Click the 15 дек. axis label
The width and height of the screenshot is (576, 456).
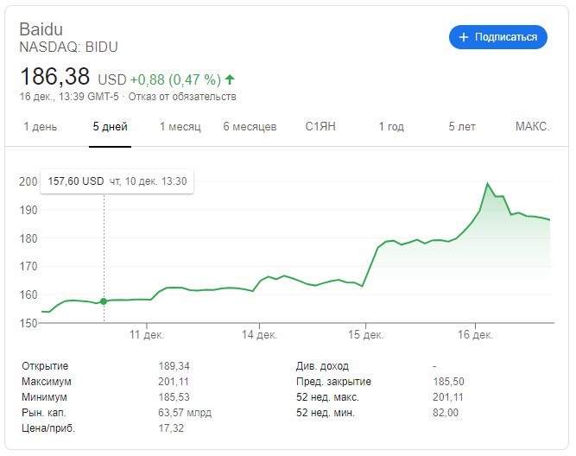pyautogui.click(x=365, y=335)
